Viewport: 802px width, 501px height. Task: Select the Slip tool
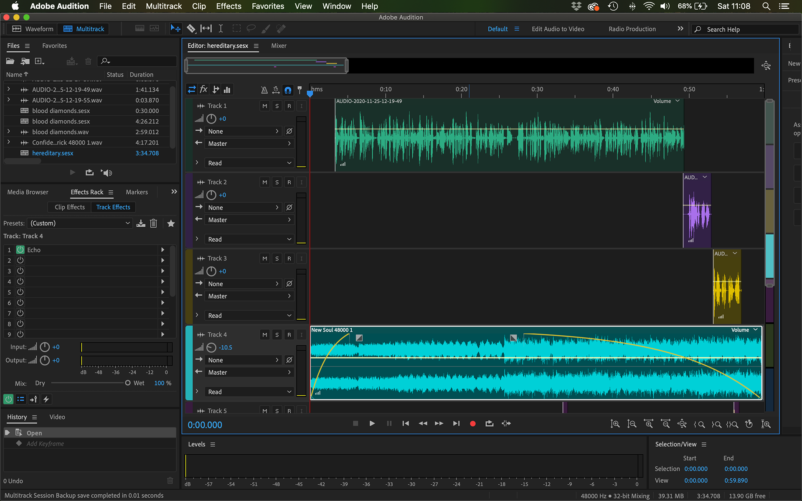click(206, 29)
